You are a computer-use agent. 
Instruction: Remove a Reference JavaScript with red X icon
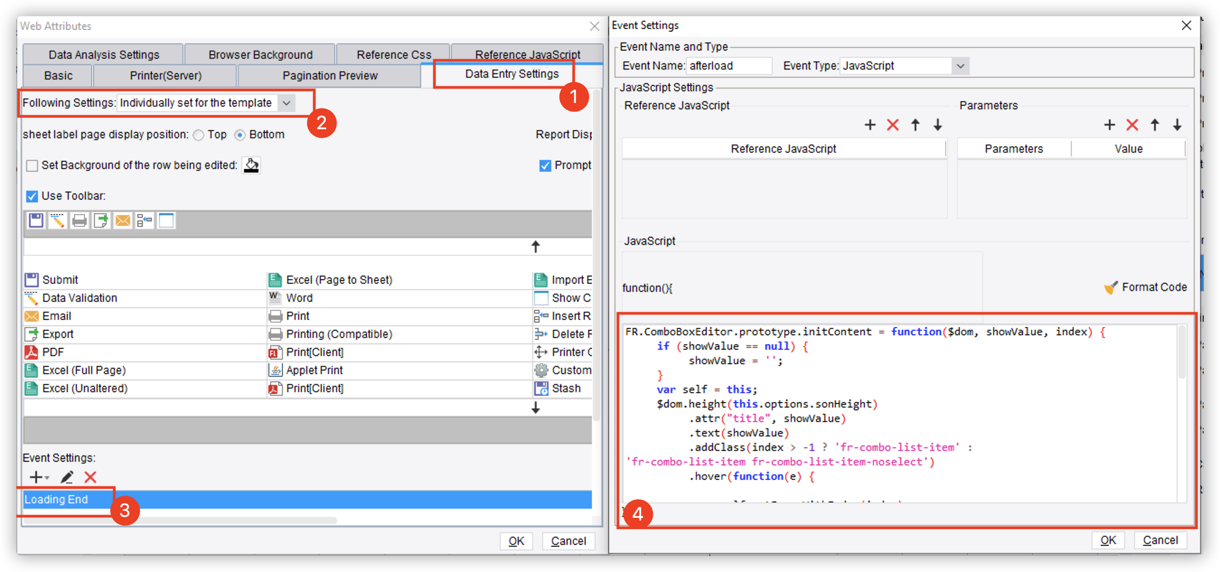pyautogui.click(x=893, y=125)
